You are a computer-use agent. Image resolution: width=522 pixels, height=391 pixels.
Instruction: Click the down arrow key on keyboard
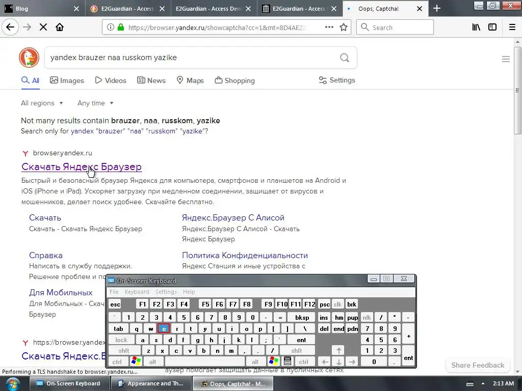pyautogui.click(x=338, y=361)
